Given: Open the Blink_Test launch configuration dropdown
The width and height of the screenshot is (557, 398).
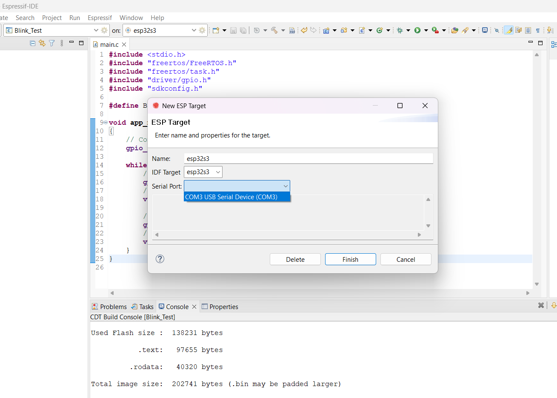Looking at the screenshot, I should 96,30.
